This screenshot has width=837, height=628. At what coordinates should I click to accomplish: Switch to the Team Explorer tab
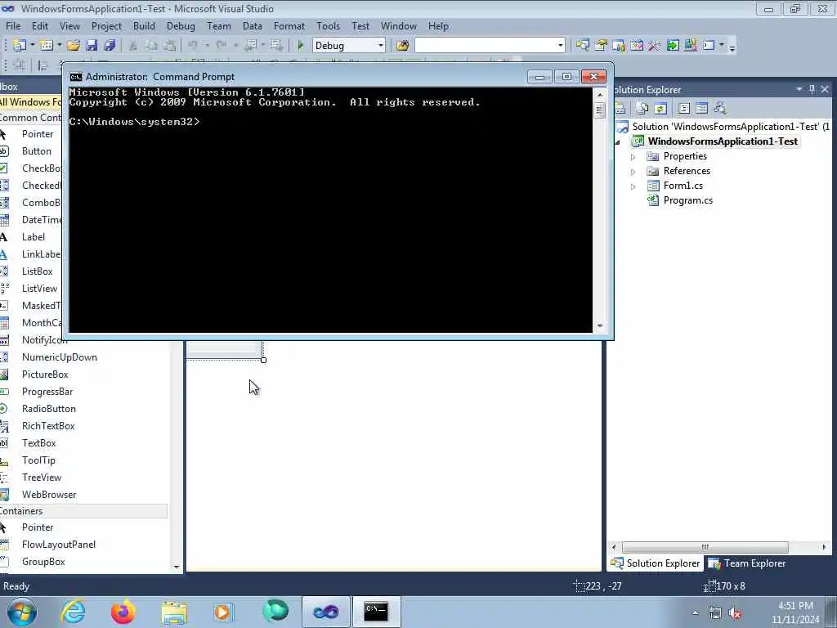[747, 563]
